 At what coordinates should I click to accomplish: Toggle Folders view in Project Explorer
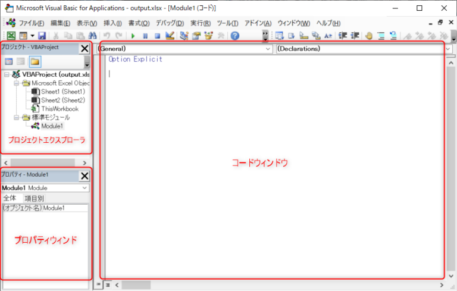pyautogui.click(x=35, y=61)
